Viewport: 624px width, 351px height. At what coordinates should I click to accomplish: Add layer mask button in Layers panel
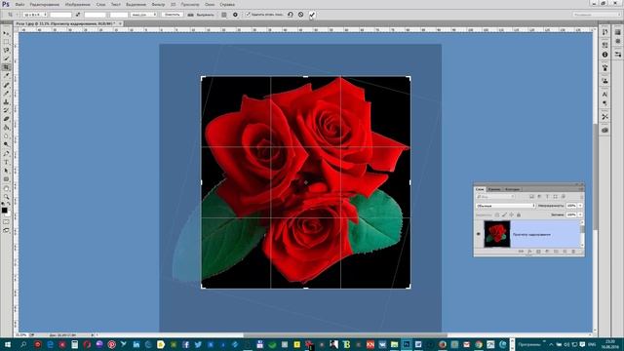click(538, 252)
